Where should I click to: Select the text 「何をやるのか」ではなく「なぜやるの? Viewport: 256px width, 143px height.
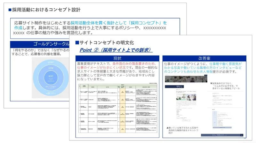click(41, 50)
